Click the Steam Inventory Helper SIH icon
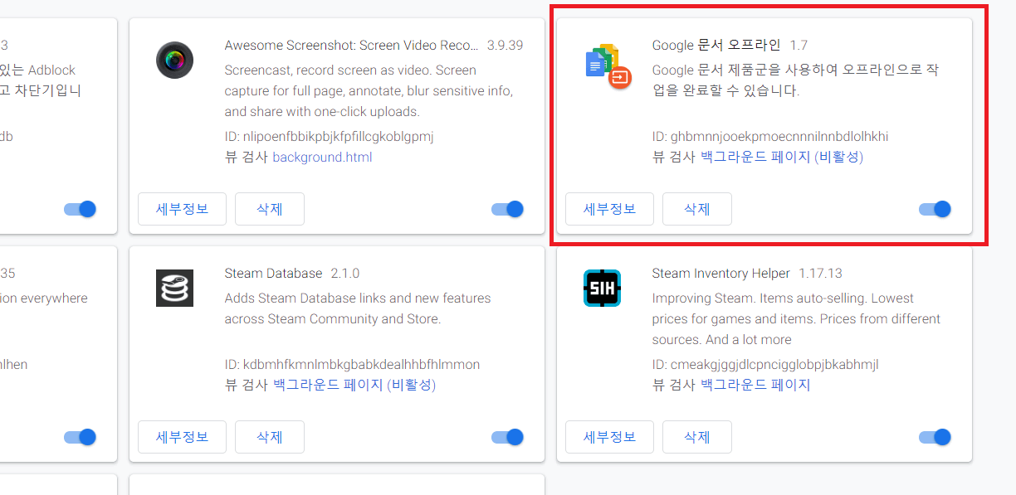Screen dimensions: 1016x495 [x=602, y=288]
